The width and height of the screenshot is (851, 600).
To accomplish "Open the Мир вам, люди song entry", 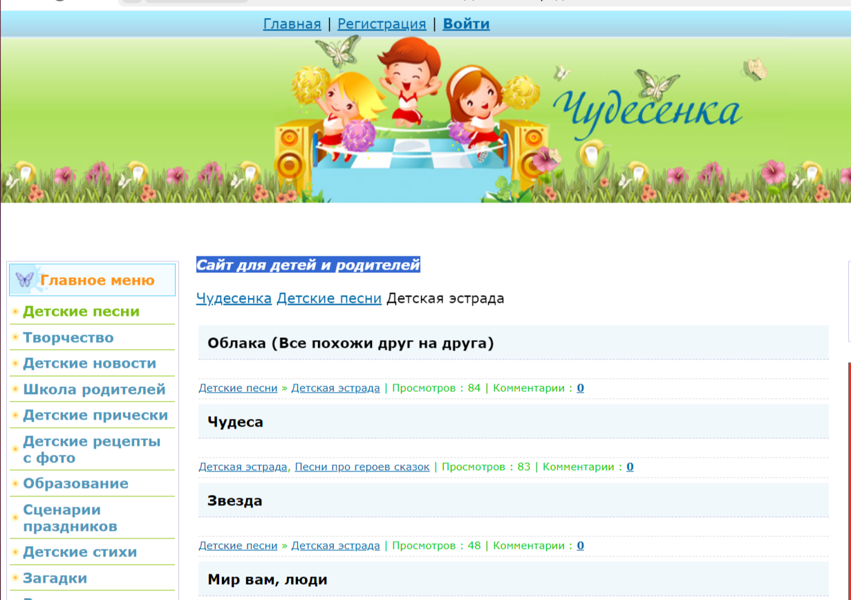I will point(267,580).
